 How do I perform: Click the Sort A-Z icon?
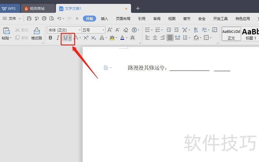point(196,30)
